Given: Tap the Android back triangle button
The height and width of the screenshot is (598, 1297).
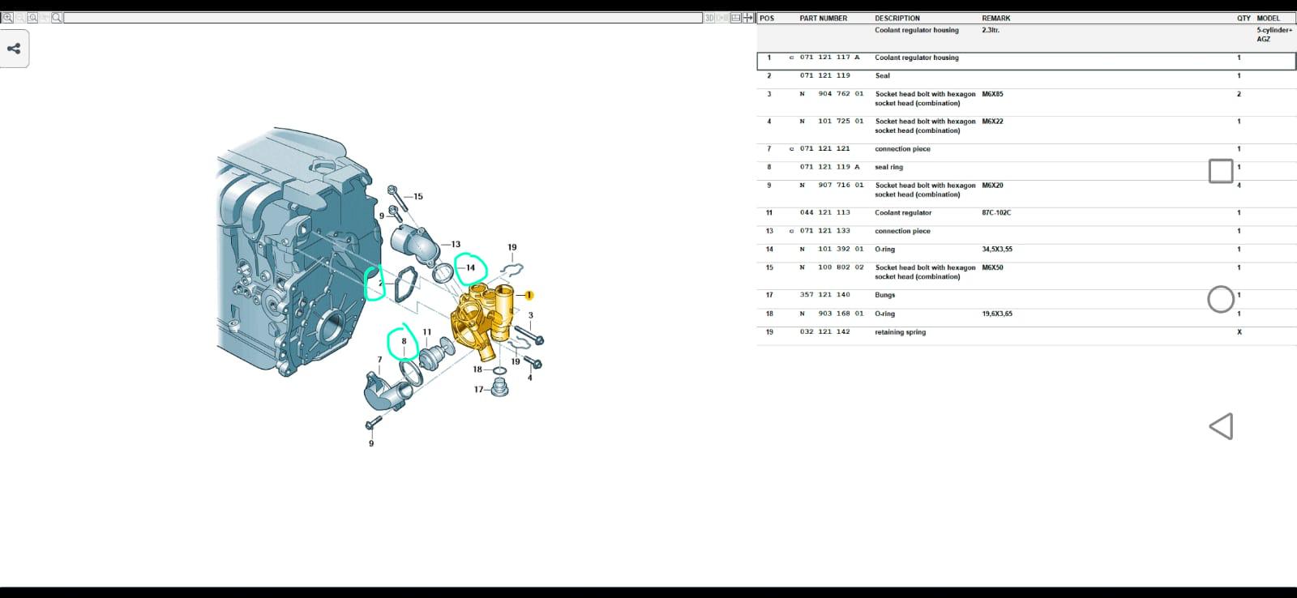Looking at the screenshot, I should point(1221,426).
